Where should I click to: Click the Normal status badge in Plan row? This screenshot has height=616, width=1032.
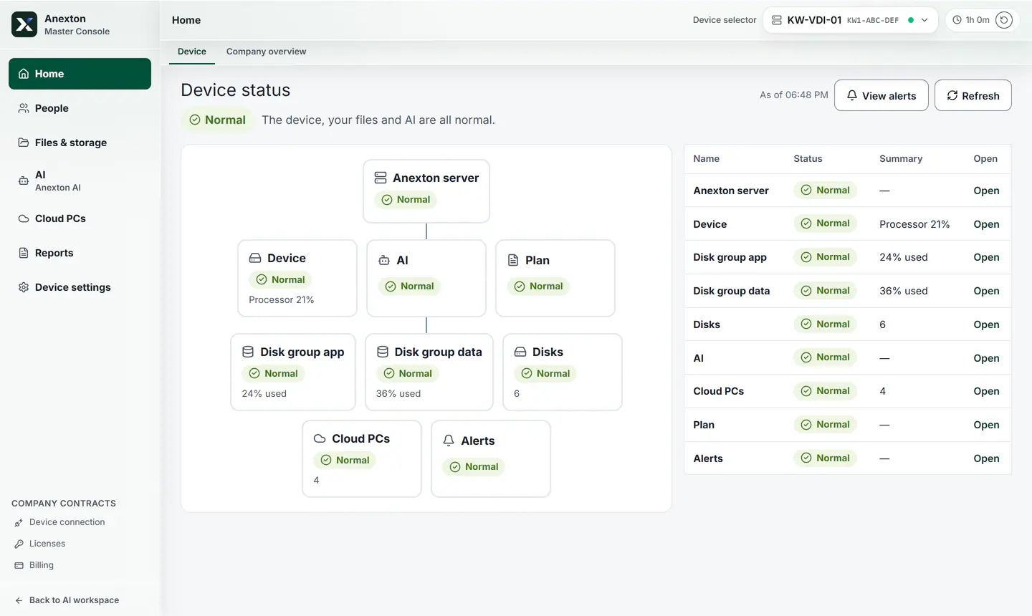tap(825, 425)
